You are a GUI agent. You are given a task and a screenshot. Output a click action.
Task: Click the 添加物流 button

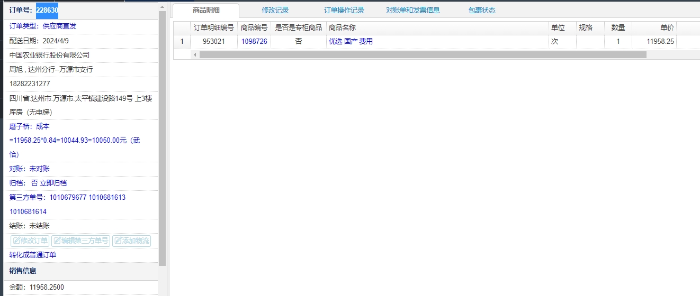pos(131,241)
